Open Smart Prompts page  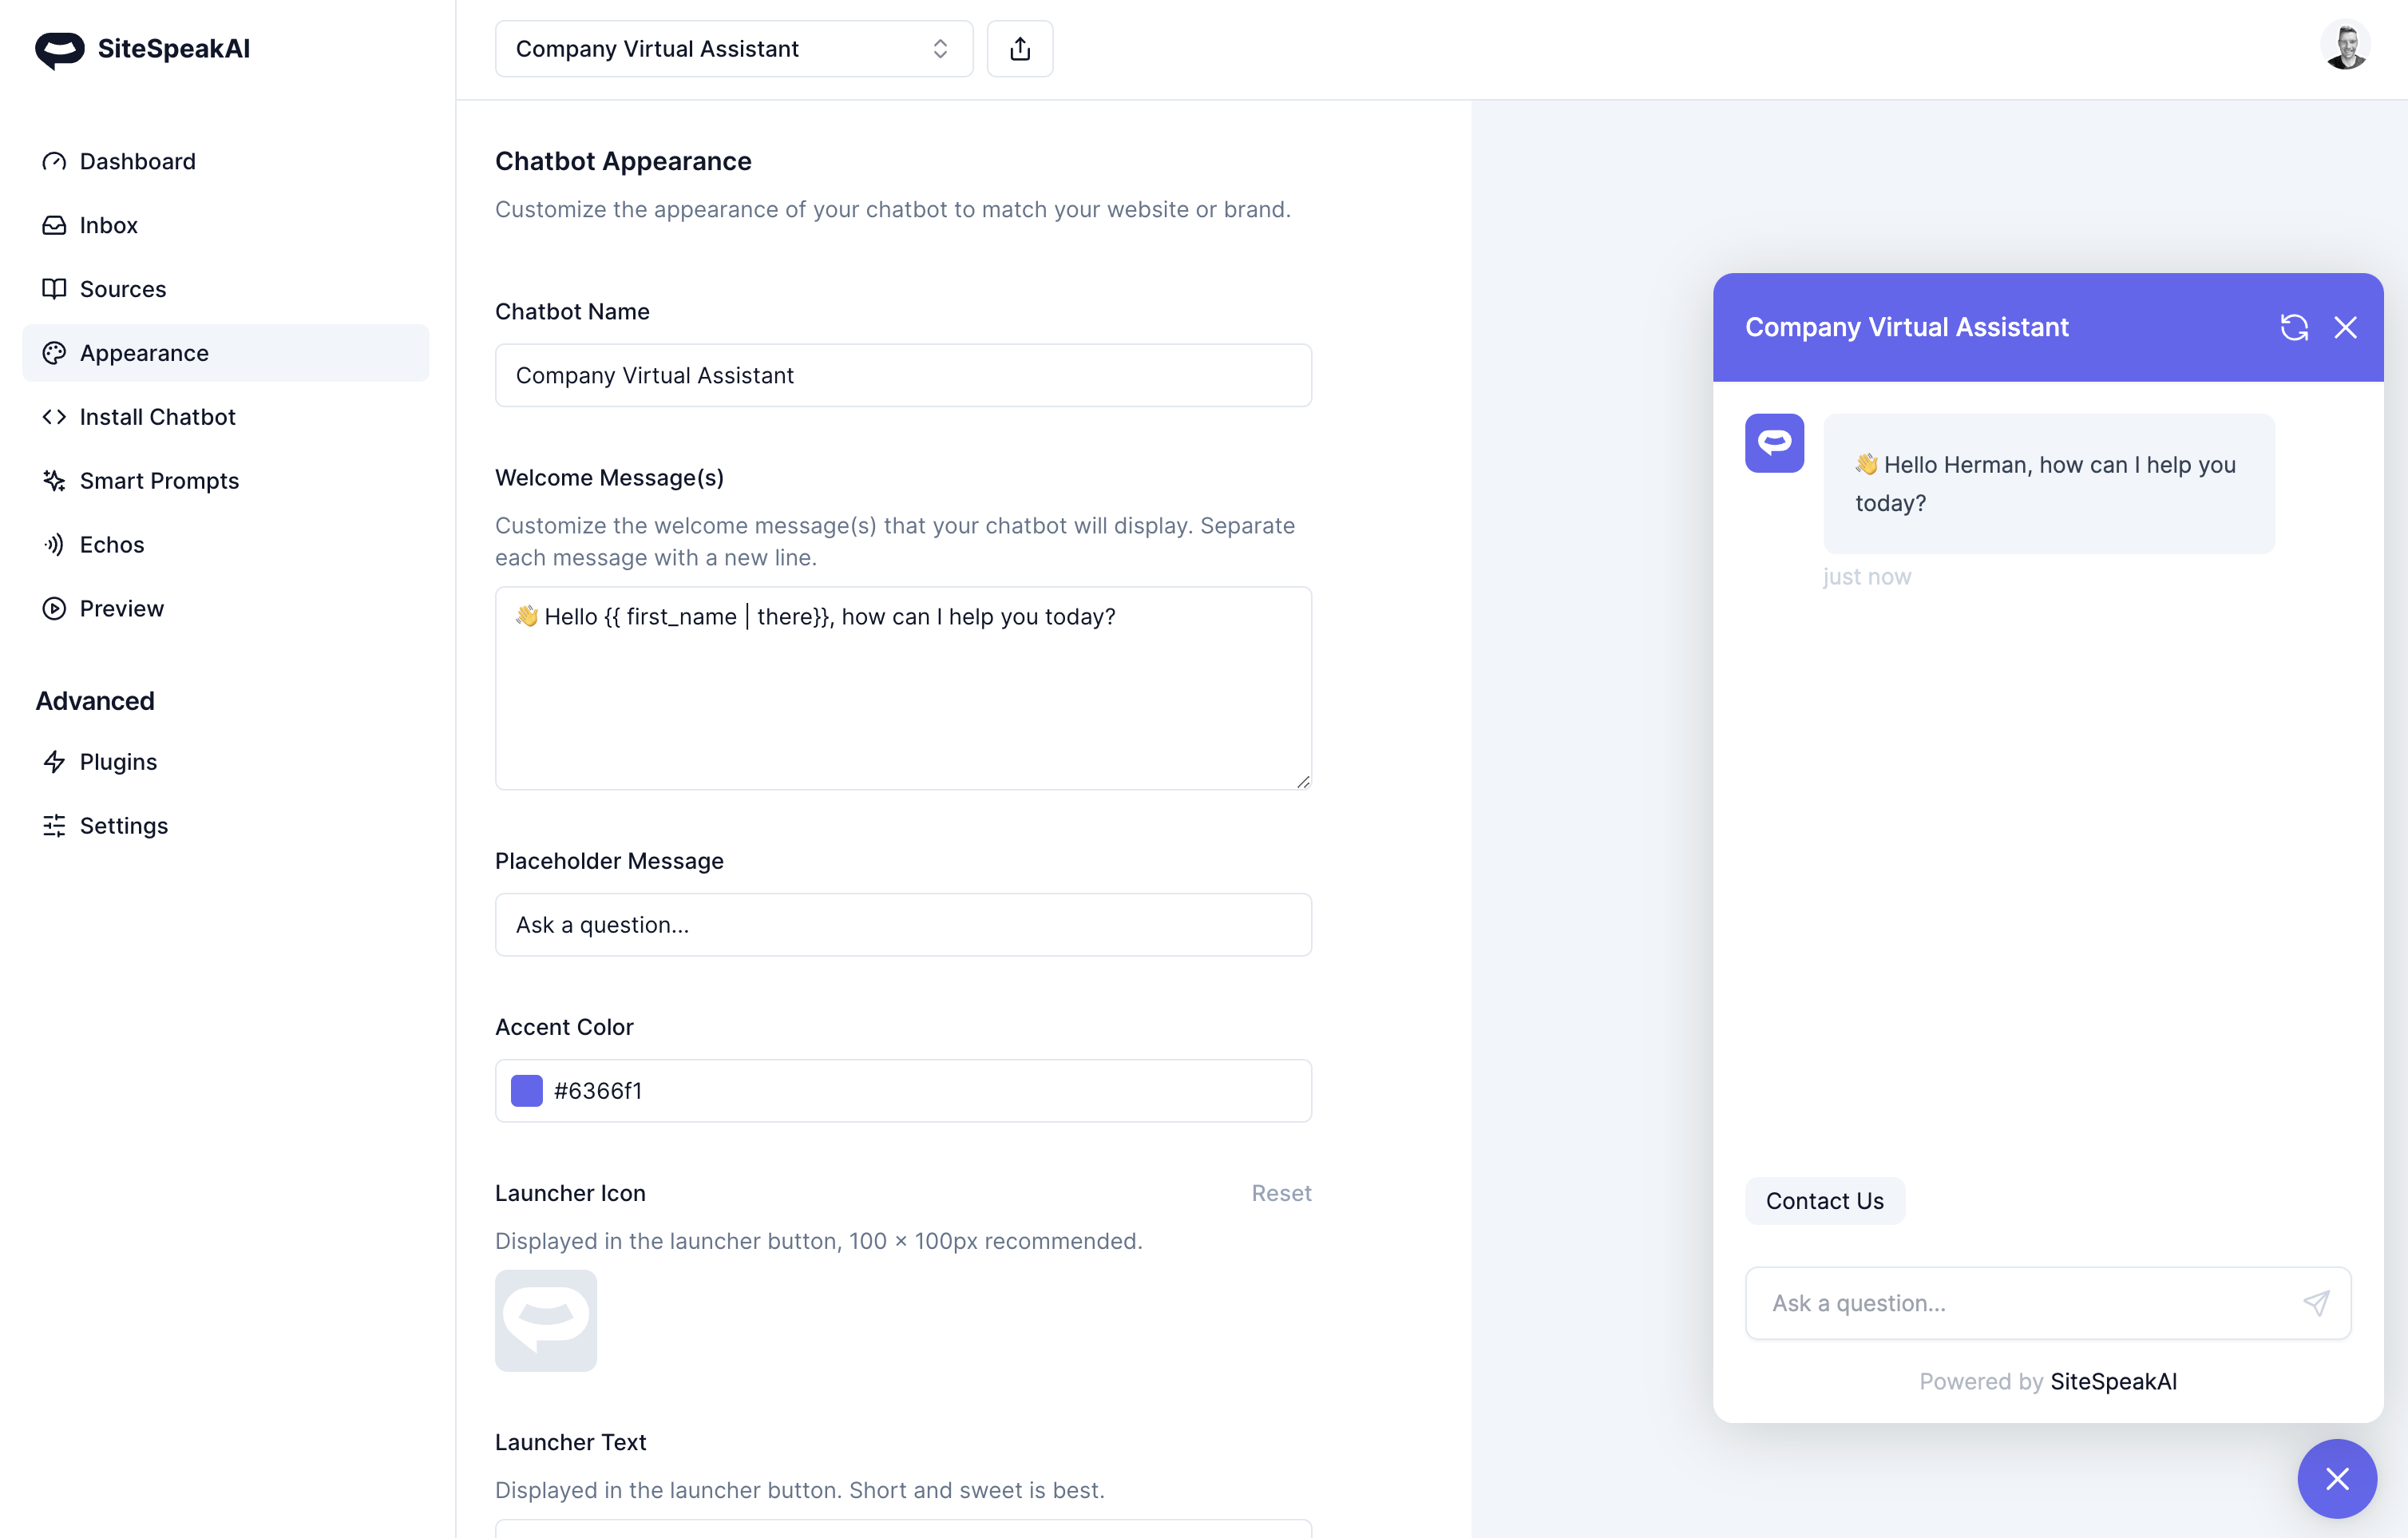pos(159,481)
